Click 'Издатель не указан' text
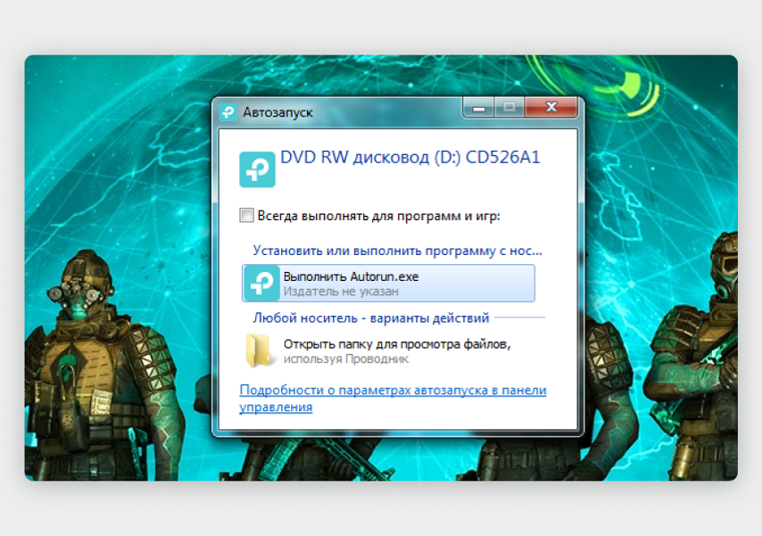 [341, 292]
